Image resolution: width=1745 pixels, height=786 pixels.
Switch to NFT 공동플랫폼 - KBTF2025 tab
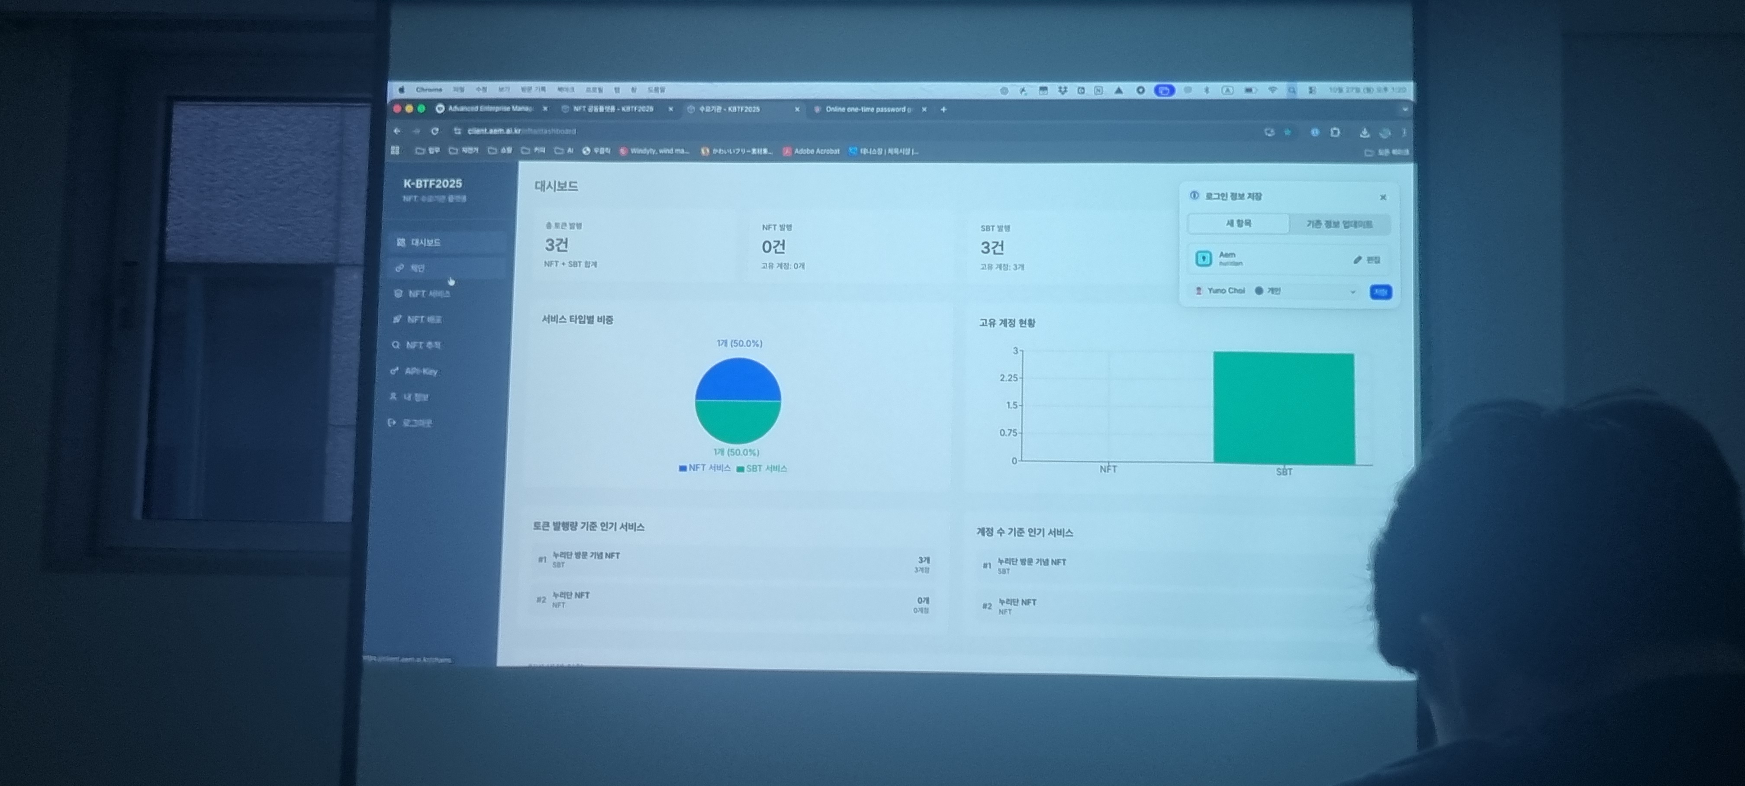pyautogui.click(x=613, y=109)
